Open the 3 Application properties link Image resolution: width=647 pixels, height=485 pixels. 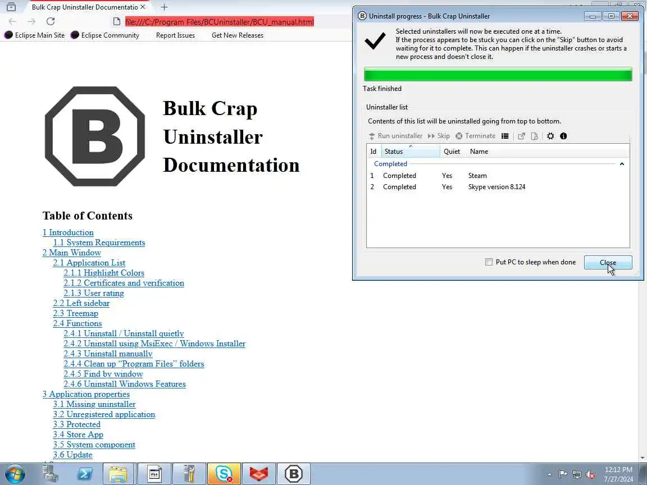(86, 394)
